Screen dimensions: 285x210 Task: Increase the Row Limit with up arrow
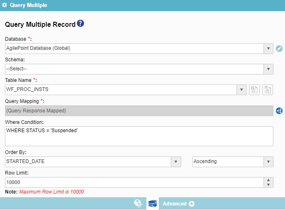tap(268, 180)
